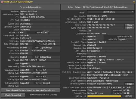Select BIOS date 01/06/2014
The height and width of the screenshot is (99, 136).
31,14
